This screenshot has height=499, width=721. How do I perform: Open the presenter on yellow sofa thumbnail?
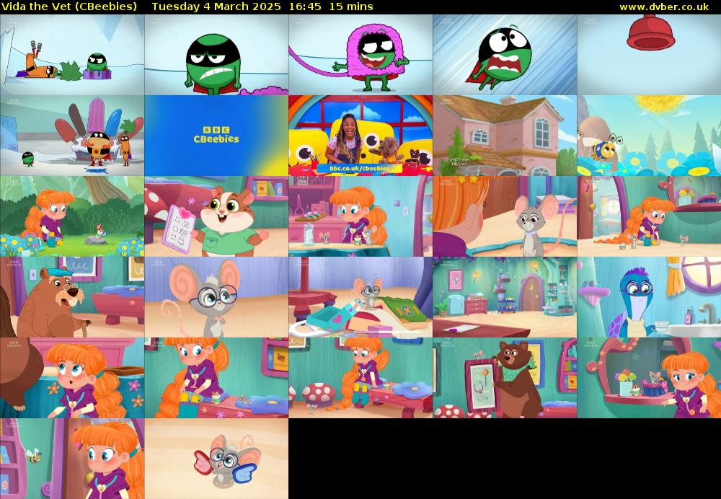pyautogui.click(x=360, y=136)
